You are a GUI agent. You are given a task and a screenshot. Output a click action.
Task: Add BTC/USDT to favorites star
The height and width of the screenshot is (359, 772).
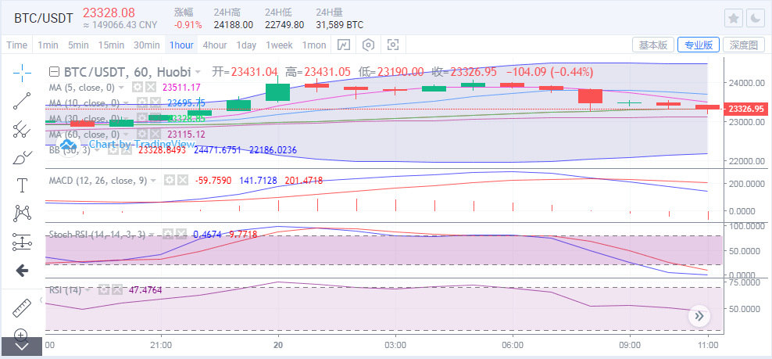734,19
